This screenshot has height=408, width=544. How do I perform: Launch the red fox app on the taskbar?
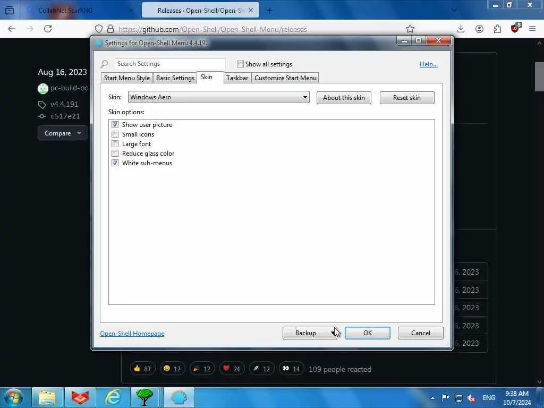click(x=80, y=397)
